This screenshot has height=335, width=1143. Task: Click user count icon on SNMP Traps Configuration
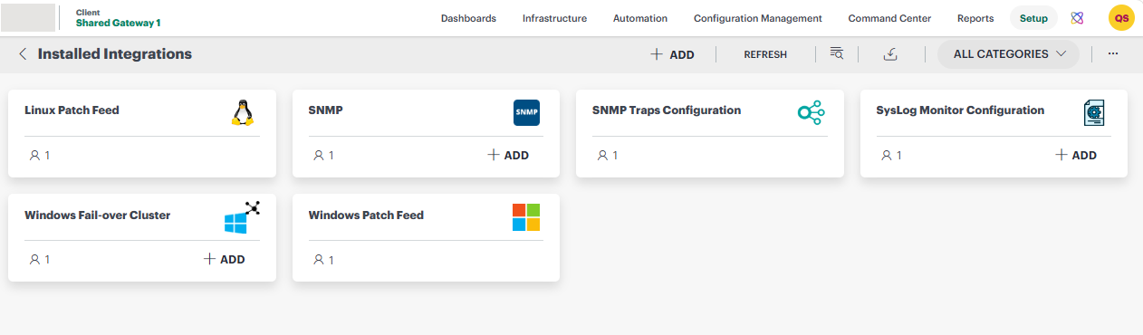603,156
